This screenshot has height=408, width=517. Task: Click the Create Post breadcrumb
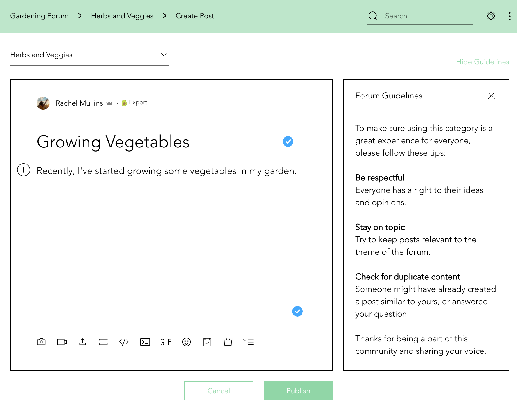pyautogui.click(x=195, y=16)
